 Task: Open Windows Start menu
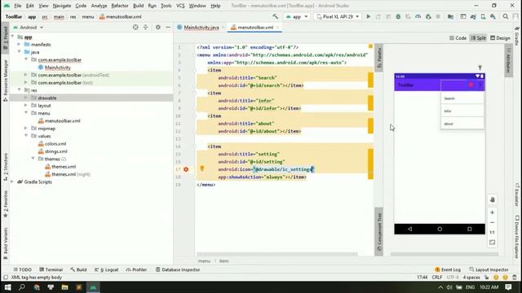[x=7, y=287]
